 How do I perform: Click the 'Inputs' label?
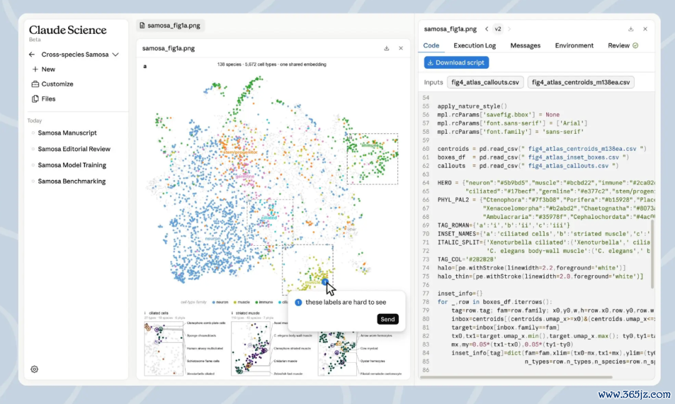click(x=433, y=83)
